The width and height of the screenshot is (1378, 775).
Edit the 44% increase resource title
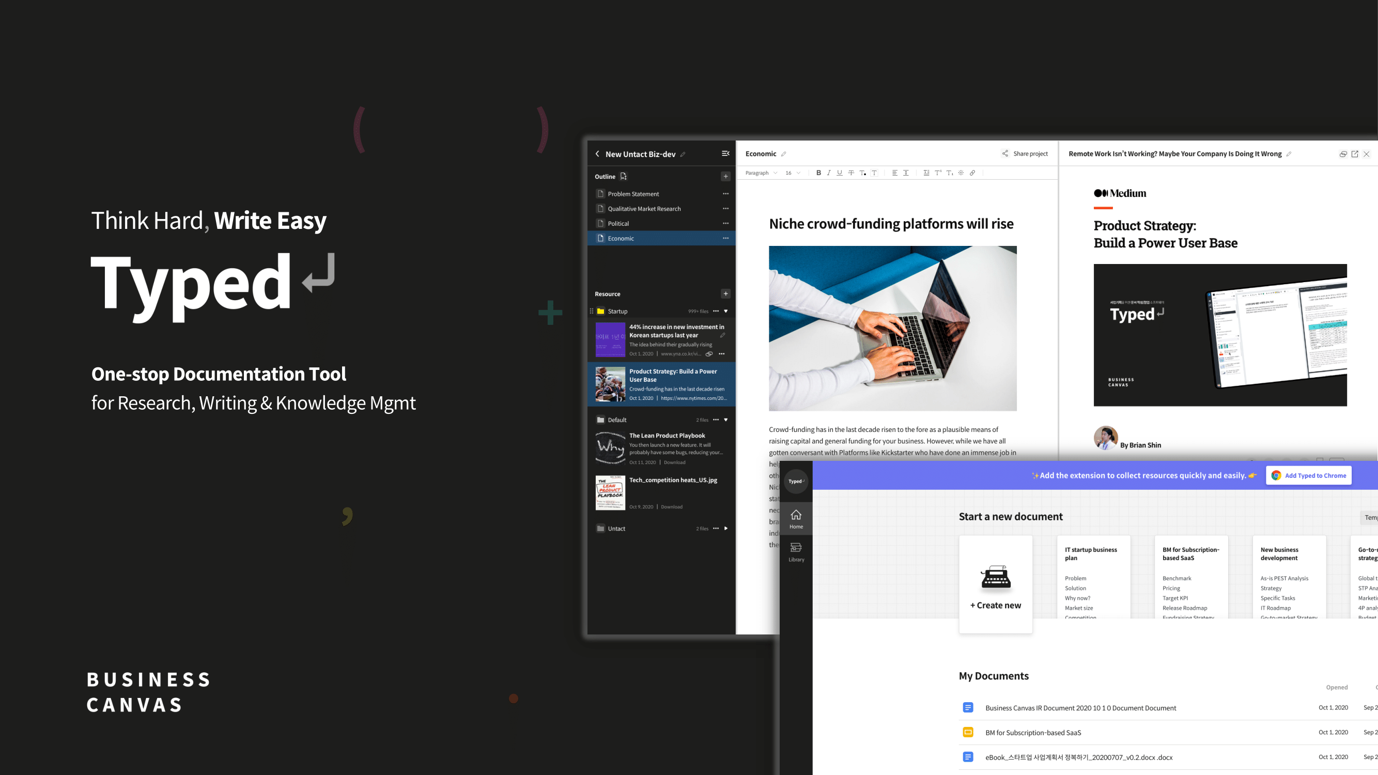click(722, 335)
